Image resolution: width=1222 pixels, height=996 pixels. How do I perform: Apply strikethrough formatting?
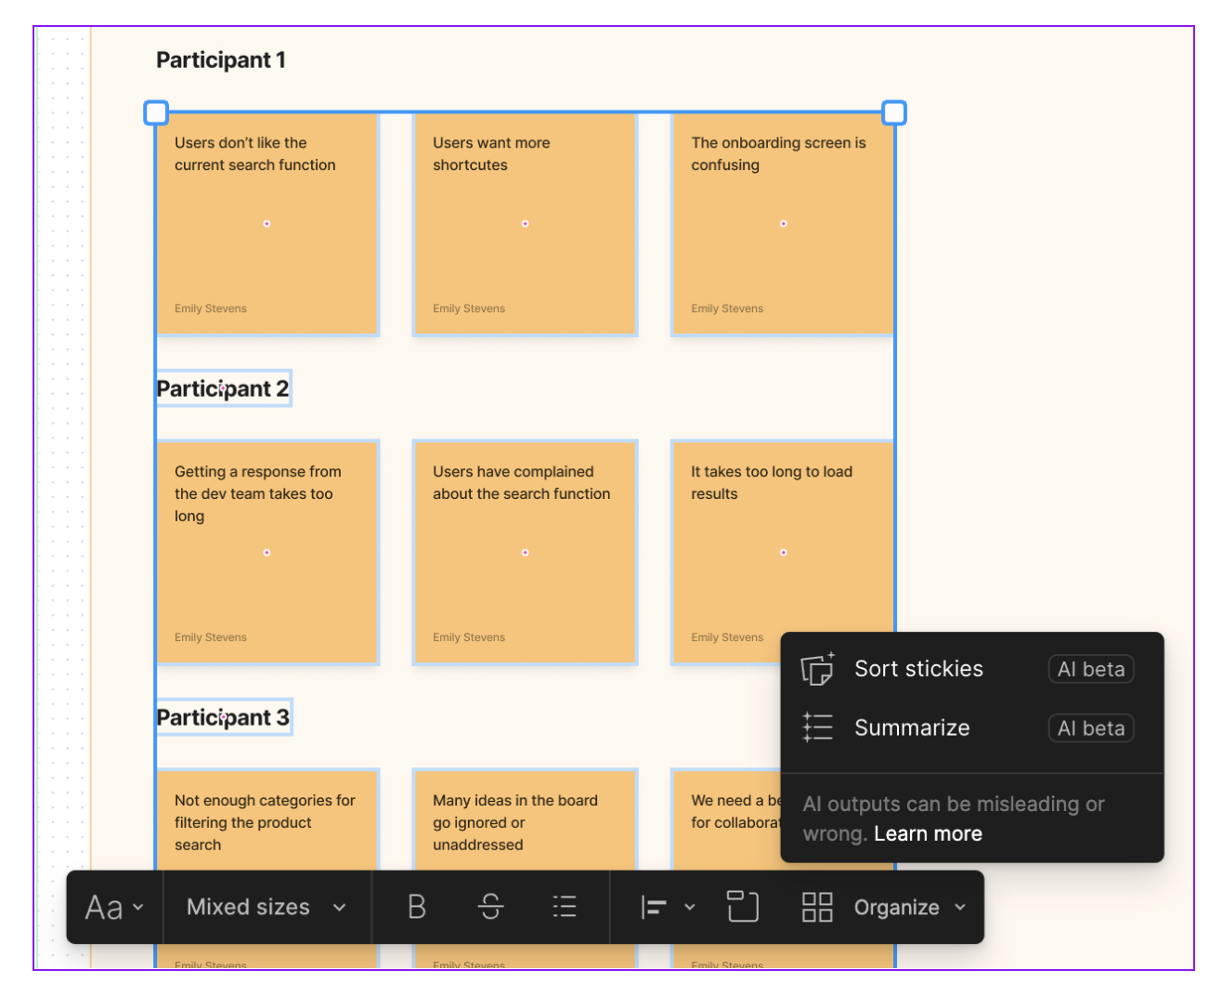(490, 907)
